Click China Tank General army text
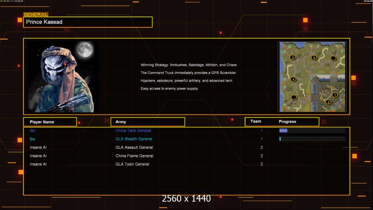Screen dimensions: 373x210 (133, 131)
